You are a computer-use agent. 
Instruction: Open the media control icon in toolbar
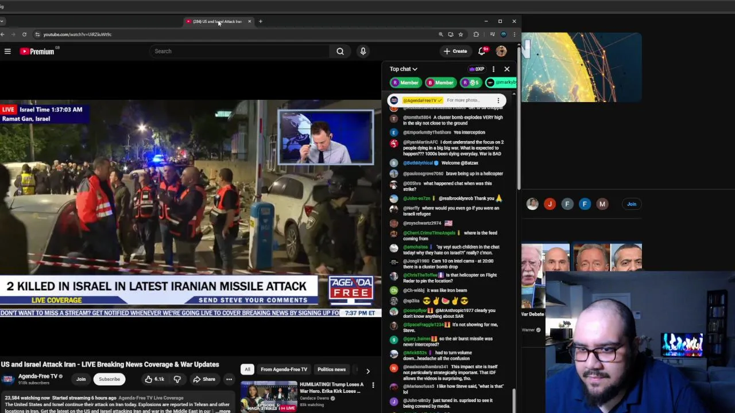pyautogui.click(x=492, y=34)
